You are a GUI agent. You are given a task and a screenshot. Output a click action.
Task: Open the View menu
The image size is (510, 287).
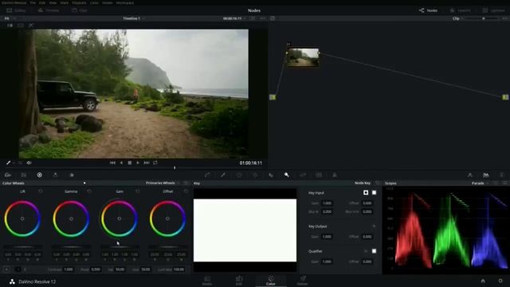coord(53,2)
